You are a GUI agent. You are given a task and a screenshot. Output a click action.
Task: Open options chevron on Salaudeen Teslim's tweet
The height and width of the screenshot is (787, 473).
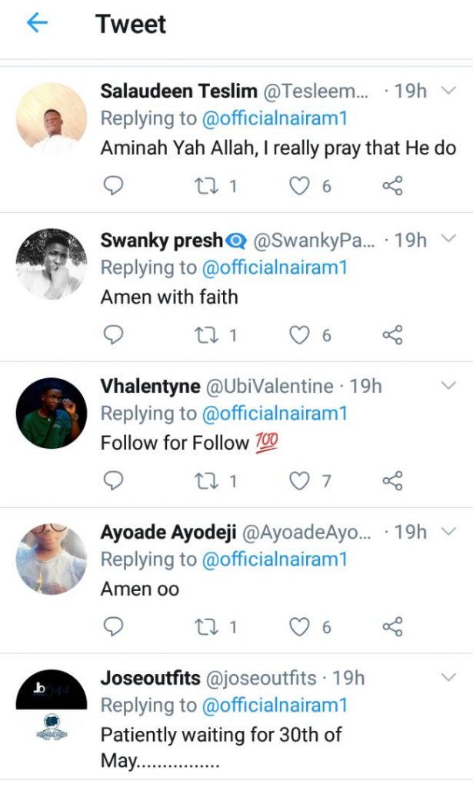click(x=448, y=91)
